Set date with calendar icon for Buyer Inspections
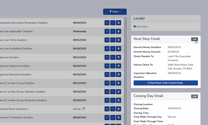This screenshot has height=125, width=208. pyautogui.click(x=84, y=109)
